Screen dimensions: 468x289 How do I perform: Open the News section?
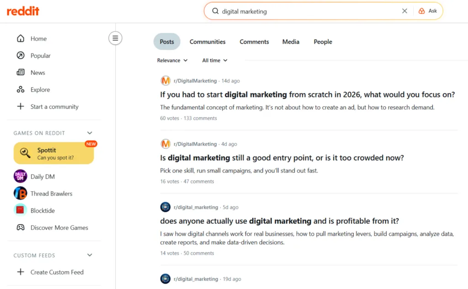click(37, 73)
